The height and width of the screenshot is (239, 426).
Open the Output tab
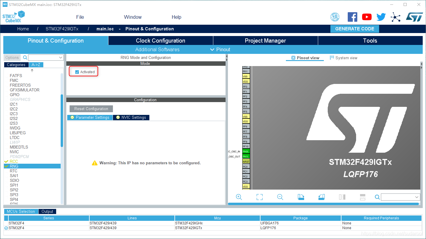(x=47, y=212)
